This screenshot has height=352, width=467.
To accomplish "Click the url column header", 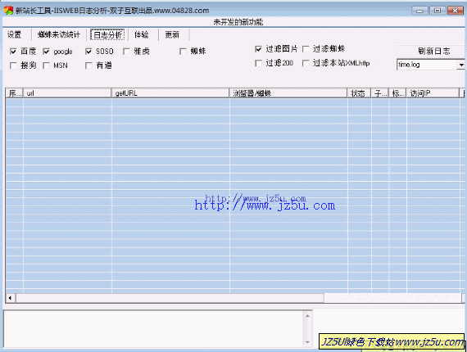I will click(x=67, y=93).
